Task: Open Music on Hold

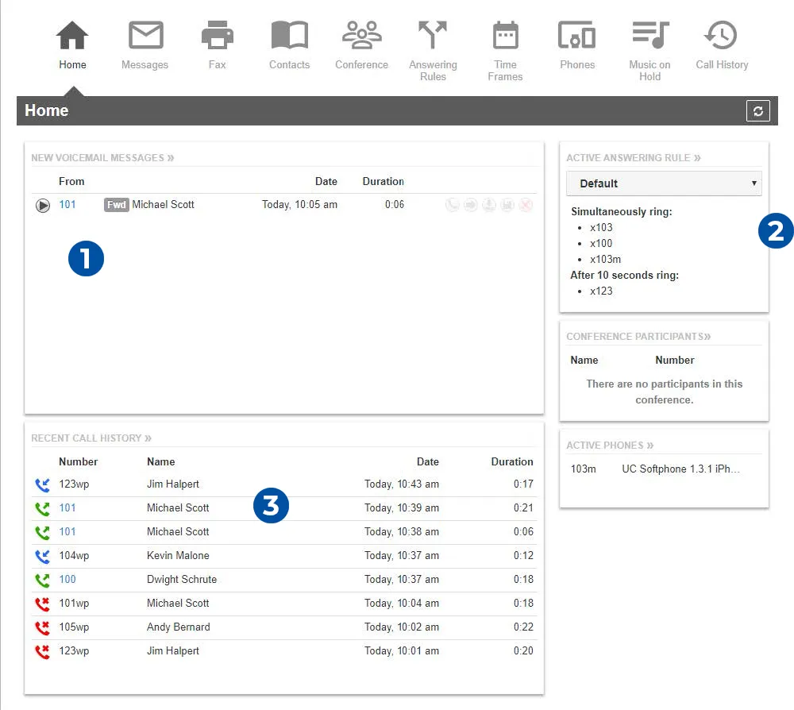Action: [649, 51]
